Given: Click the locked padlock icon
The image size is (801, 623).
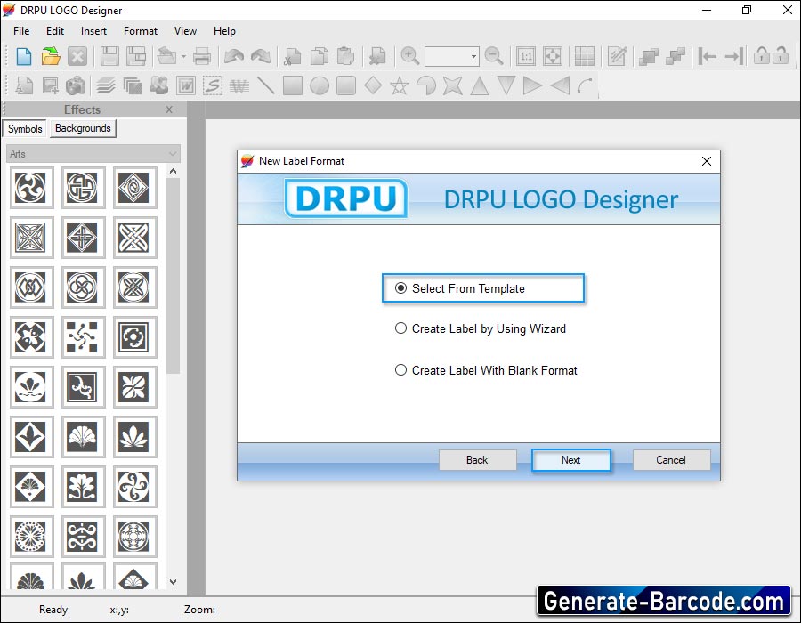Looking at the screenshot, I should 762,56.
